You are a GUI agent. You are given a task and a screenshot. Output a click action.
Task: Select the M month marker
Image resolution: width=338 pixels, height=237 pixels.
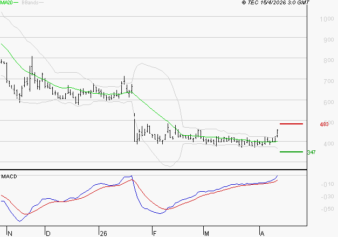[x=206, y=233]
